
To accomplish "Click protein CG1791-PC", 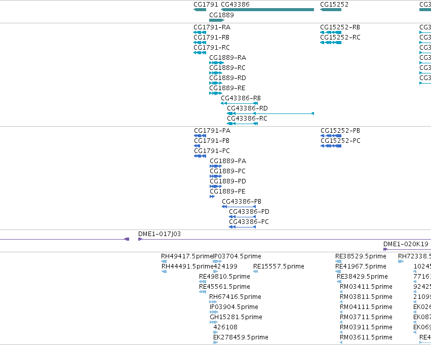I will (x=212, y=151).
